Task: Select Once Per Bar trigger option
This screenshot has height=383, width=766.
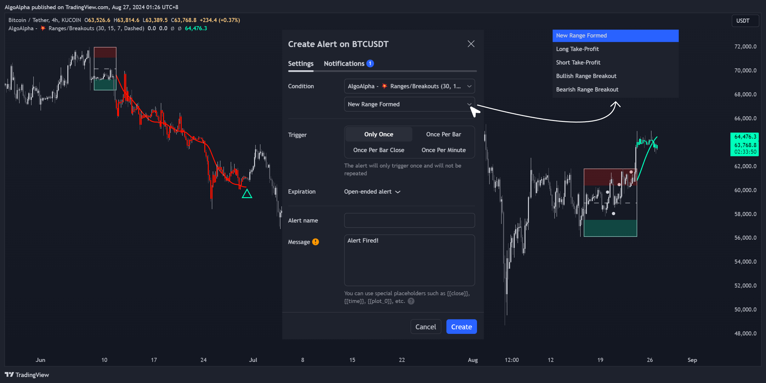Action: tap(443, 134)
